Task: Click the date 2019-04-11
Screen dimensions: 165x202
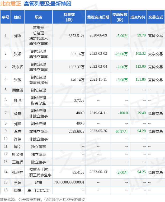Action: 98,113
